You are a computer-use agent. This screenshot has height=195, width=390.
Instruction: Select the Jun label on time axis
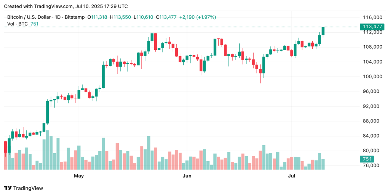tap(187, 176)
